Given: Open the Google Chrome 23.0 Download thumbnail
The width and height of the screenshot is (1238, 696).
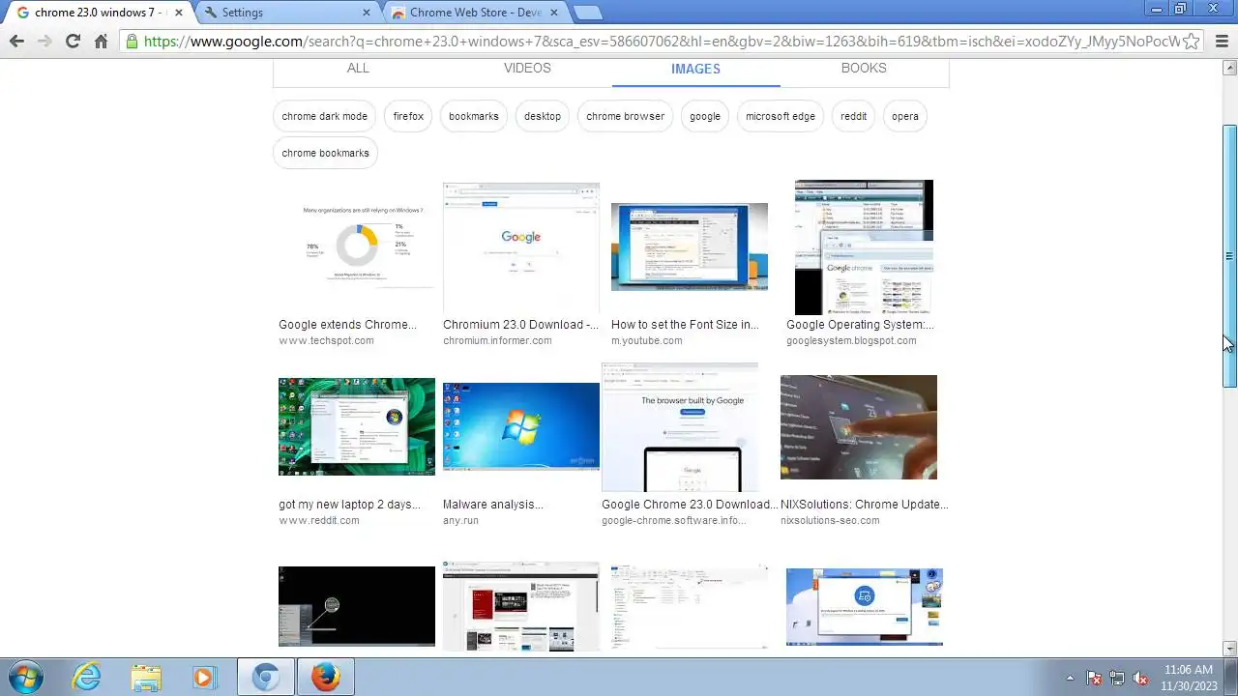Looking at the screenshot, I should coord(680,427).
